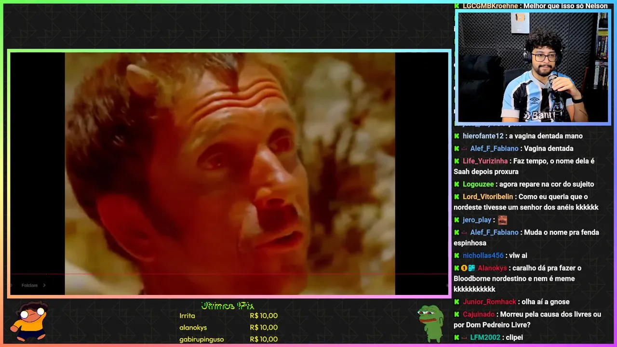This screenshot has height=347, width=617.
Task: Open Cajuinado's chat profile
Action: [479, 315]
